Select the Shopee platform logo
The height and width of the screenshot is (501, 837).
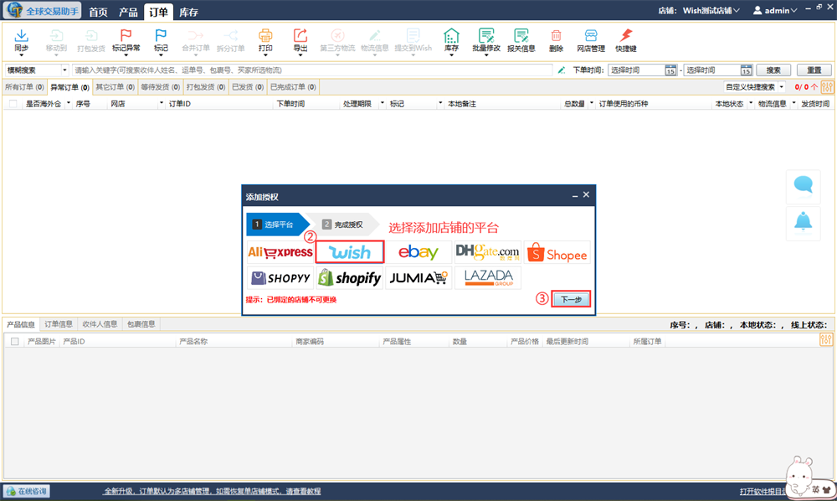pyautogui.click(x=557, y=252)
